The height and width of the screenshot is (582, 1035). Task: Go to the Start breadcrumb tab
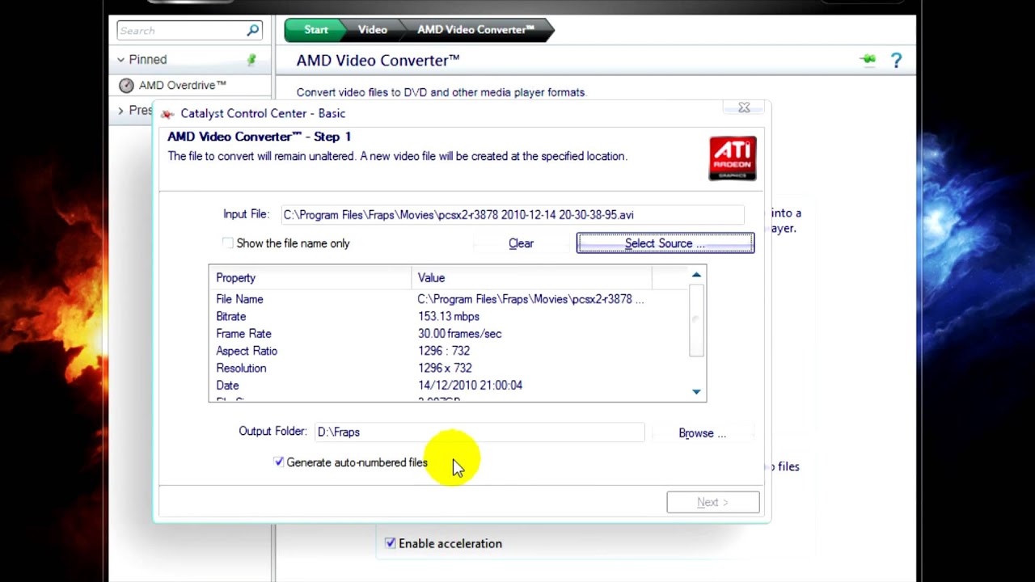pyautogui.click(x=316, y=30)
